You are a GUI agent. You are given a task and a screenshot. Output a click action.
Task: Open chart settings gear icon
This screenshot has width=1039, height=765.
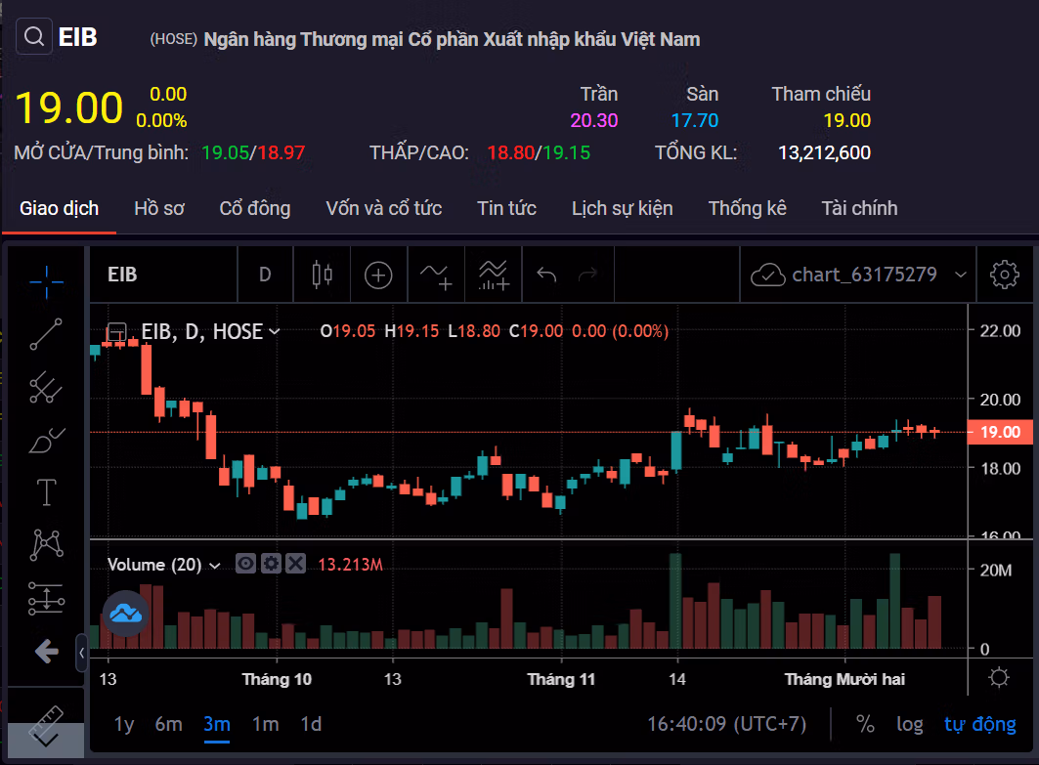[x=1004, y=275]
